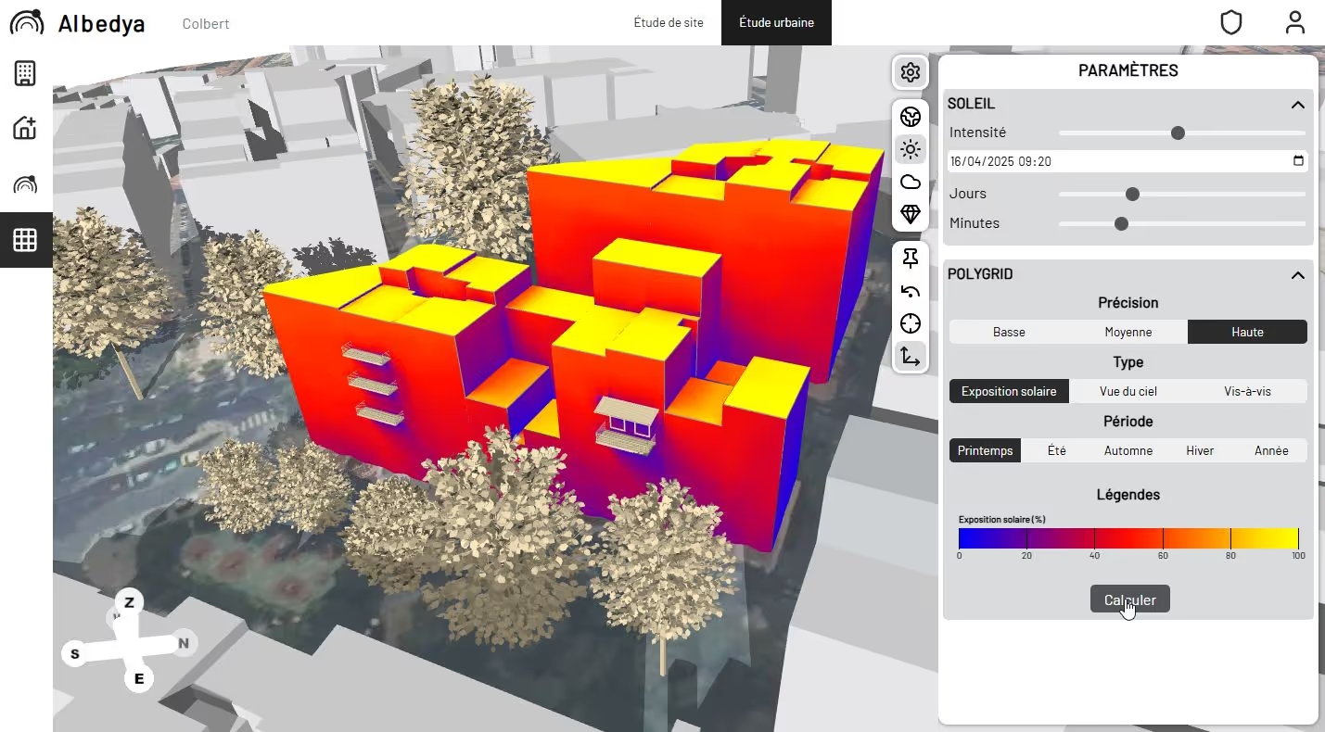This screenshot has height=732, width=1325.
Task: Select the diamond icon in toolbar
Action: (x=911, y=214)
